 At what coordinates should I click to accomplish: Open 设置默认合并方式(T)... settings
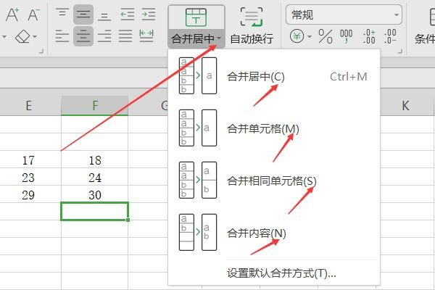point(281,273)
